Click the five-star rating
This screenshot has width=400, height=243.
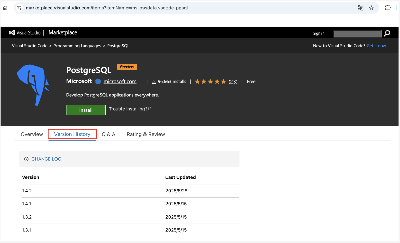[210, 82]
